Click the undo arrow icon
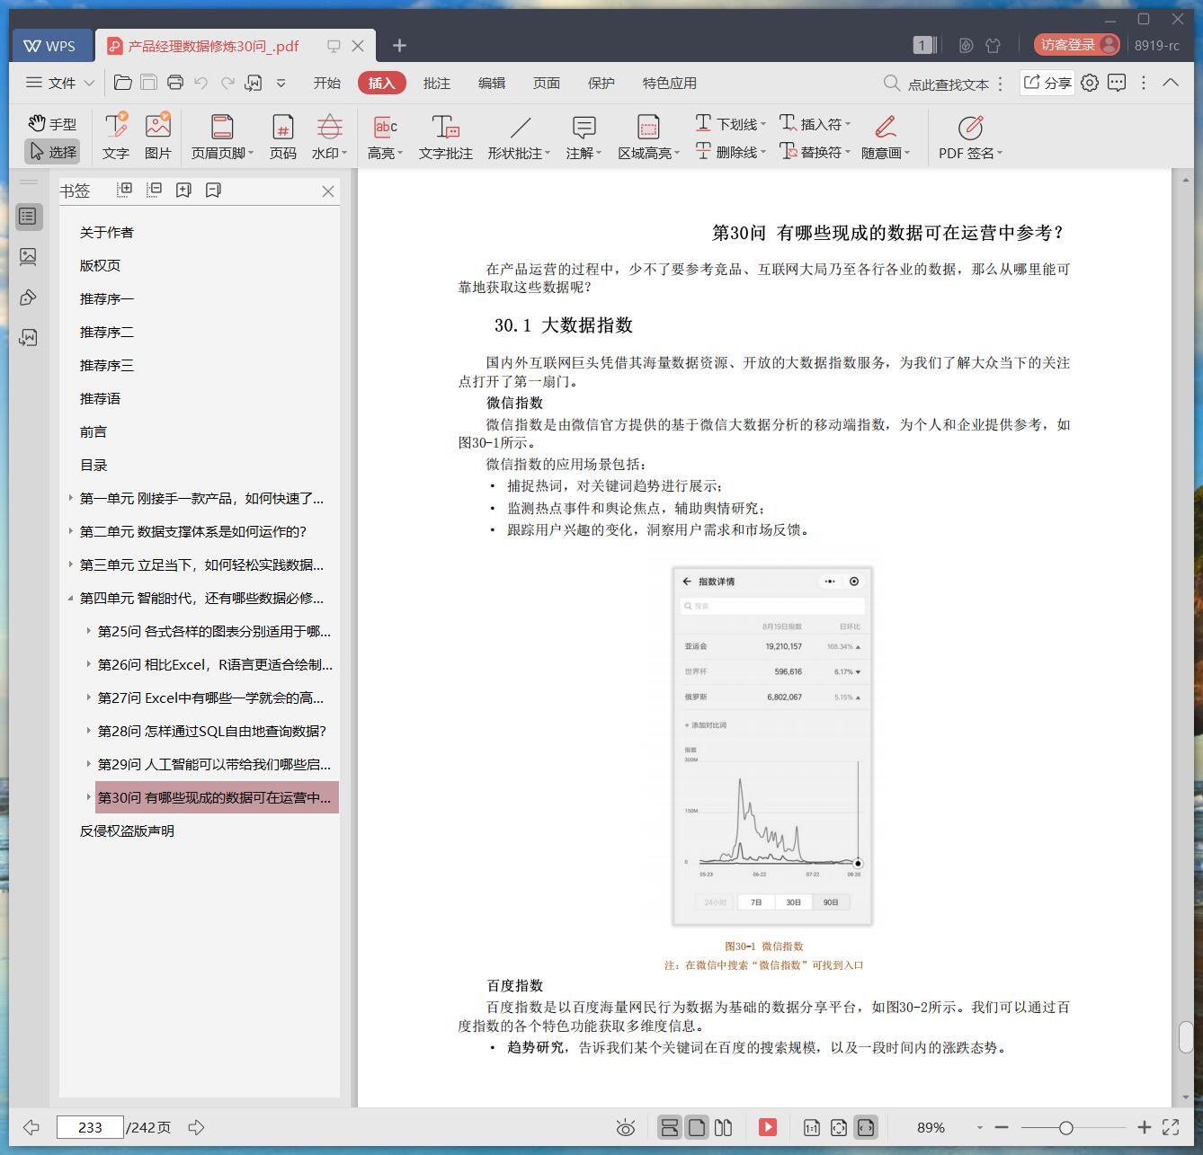Screen dimensions: 1203x1155 point(201,83)
